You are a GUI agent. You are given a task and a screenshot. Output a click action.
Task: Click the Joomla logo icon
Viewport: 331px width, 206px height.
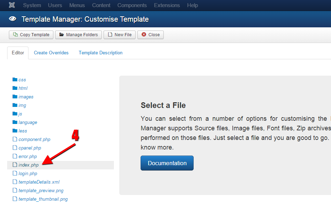[12, 5]
